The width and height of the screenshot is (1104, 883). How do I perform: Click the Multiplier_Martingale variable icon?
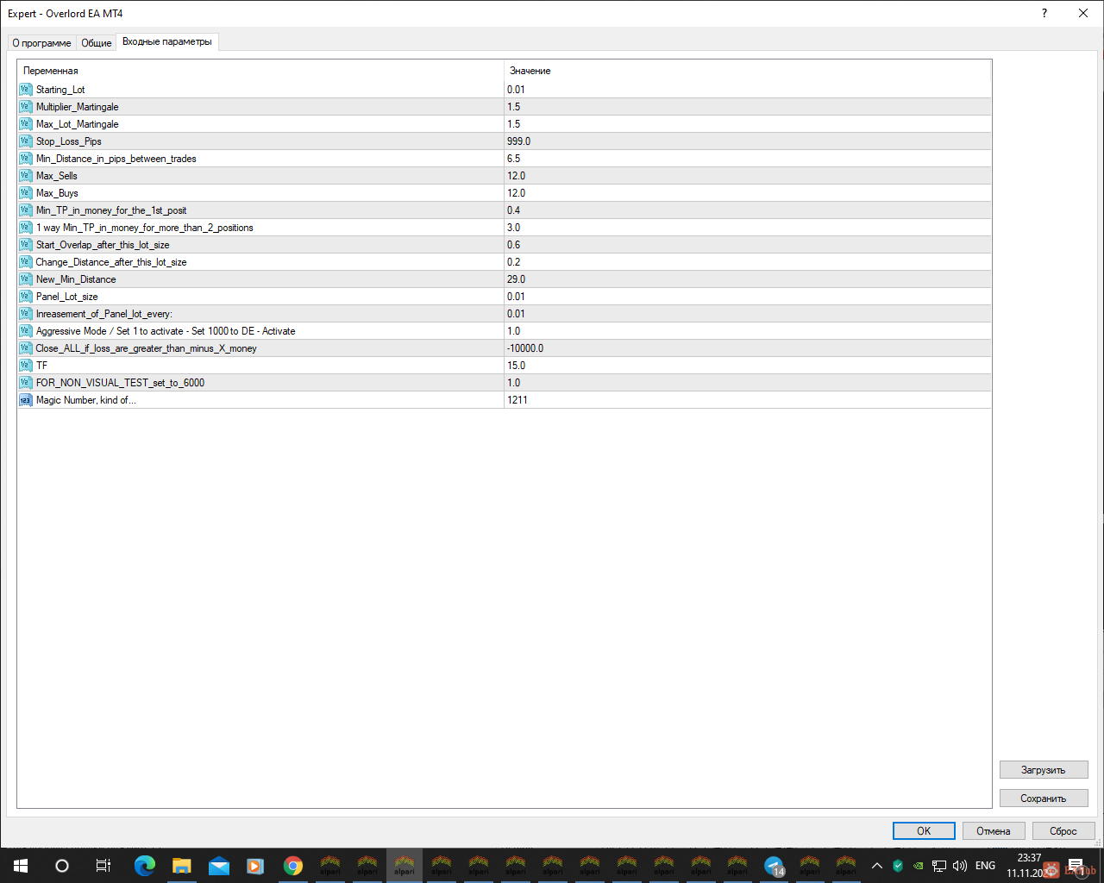coord(26,107)
